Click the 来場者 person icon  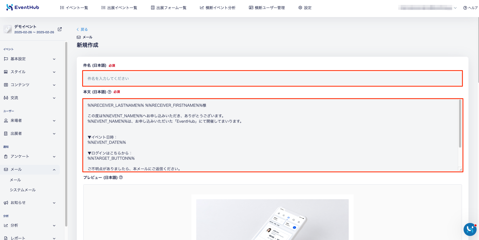point(6,121)
